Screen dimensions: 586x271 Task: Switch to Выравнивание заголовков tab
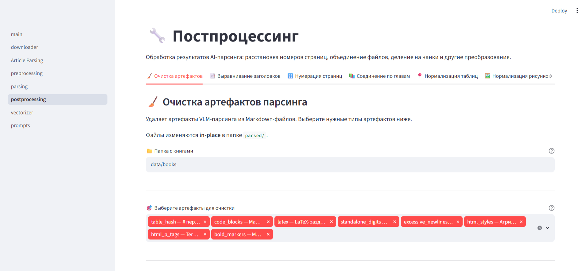[245, 76]
